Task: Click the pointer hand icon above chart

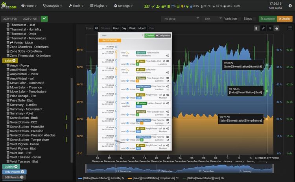Action: (x=277, y=28)
